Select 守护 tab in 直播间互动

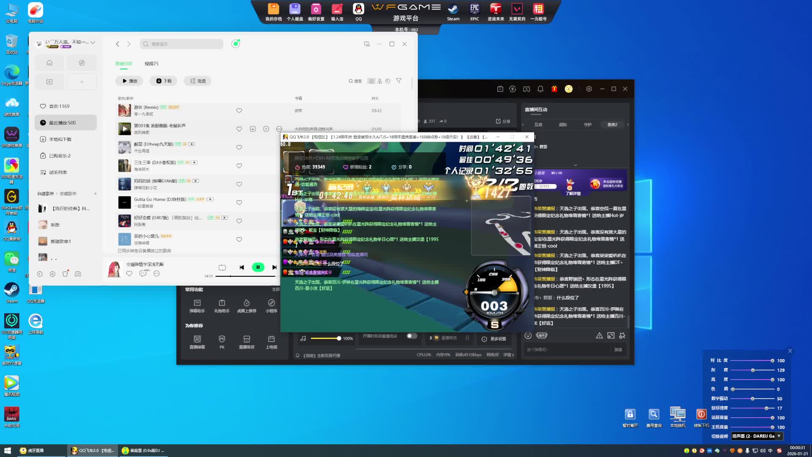click(587, 125)
